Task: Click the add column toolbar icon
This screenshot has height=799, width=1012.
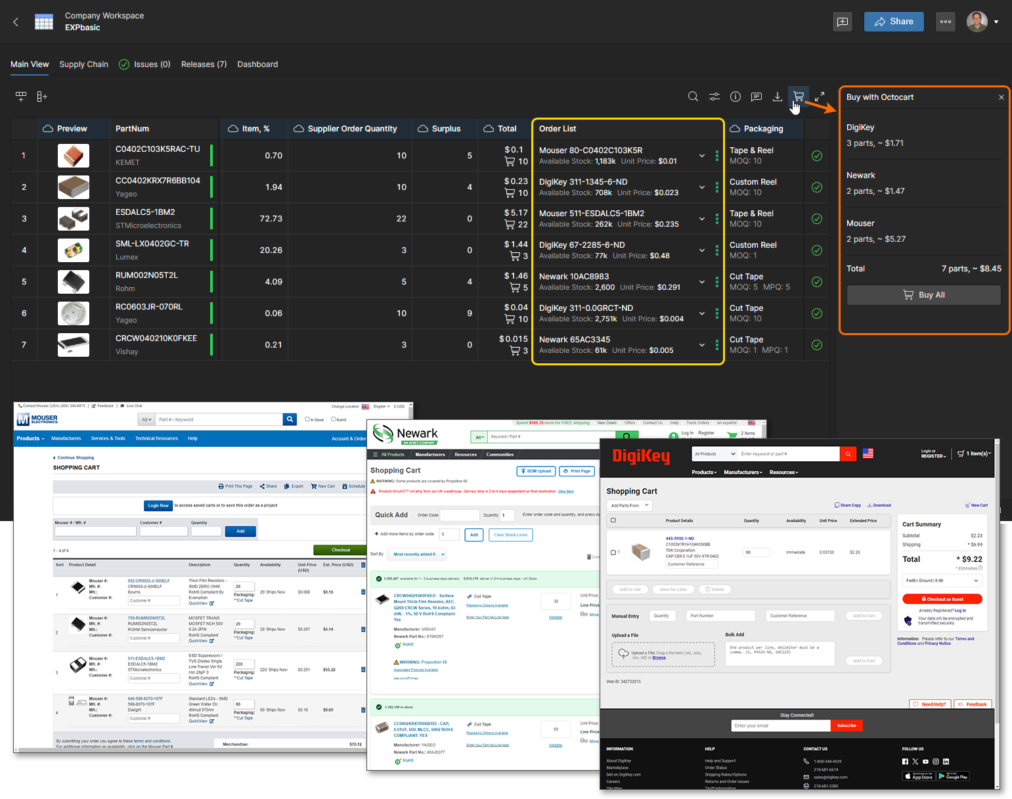Action: point(42,97)
